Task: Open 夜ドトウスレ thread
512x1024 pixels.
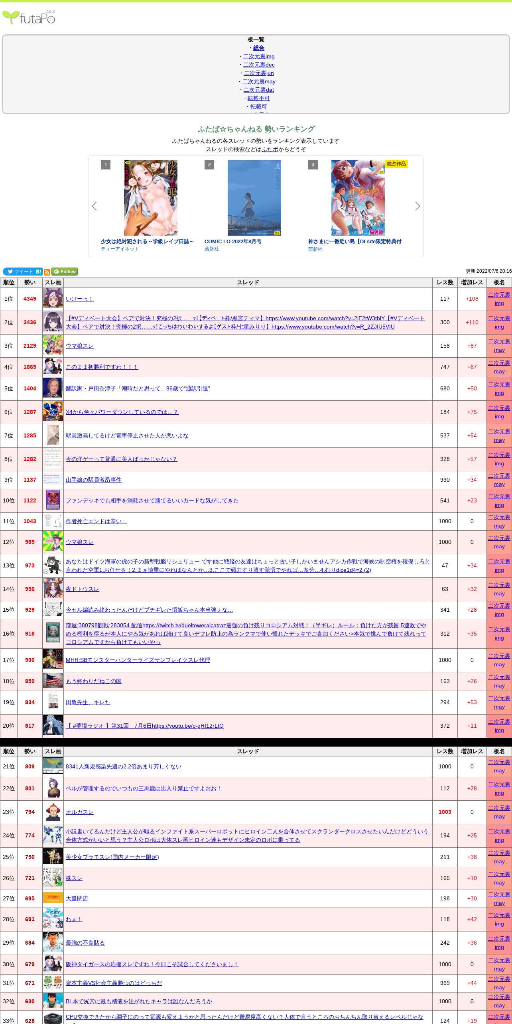Action: 83,589
